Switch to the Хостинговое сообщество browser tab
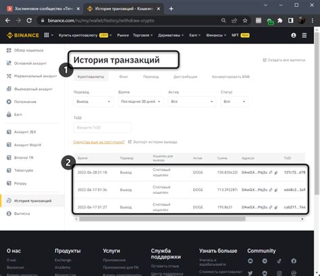Screen dimensions: 320x276 click(x=43, y=9)
